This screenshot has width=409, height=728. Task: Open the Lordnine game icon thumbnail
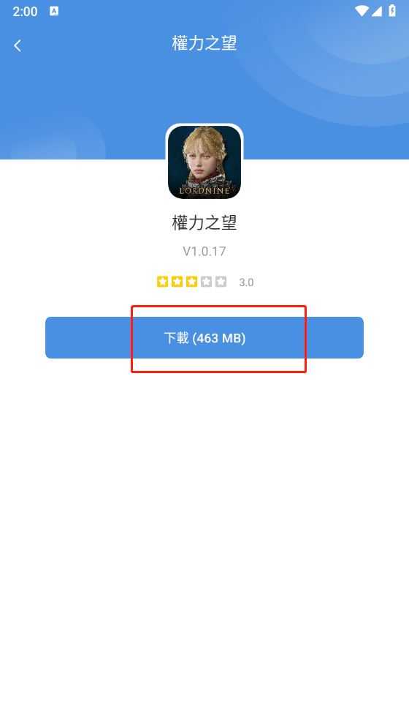point(204,162)
